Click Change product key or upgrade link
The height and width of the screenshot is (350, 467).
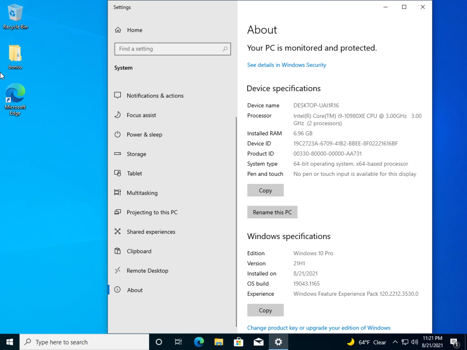tap(319, 328)
